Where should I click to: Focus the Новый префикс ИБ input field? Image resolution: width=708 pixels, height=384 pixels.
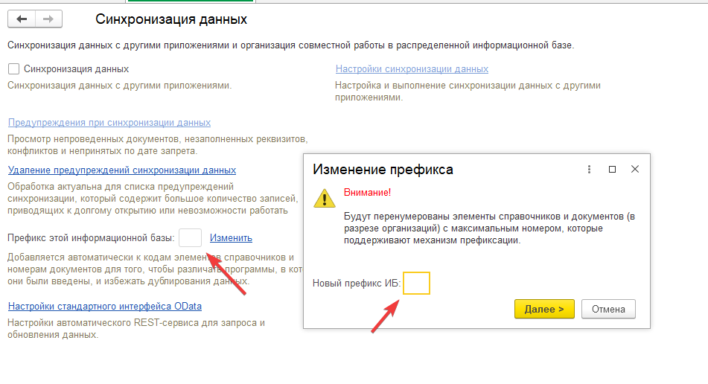[x=416, y=284]
